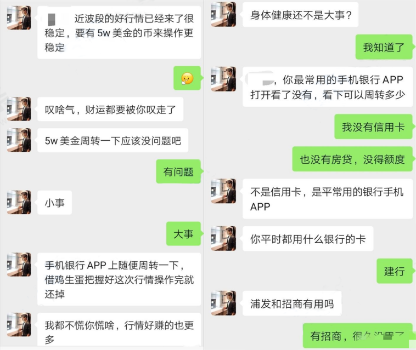Select the green "我知道了" bubble

click(x=384, y=47)
